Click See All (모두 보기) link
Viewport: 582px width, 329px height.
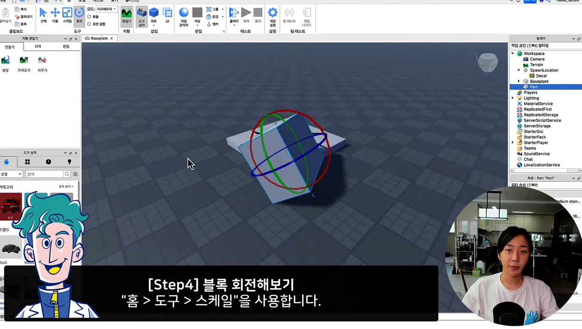pyautogui.click(x=66, y=187)
